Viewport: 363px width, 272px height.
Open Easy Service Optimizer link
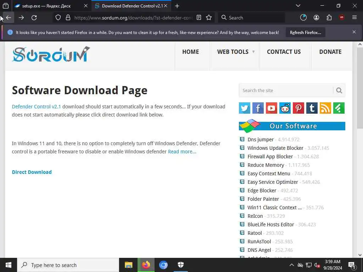tap(273, 182)
